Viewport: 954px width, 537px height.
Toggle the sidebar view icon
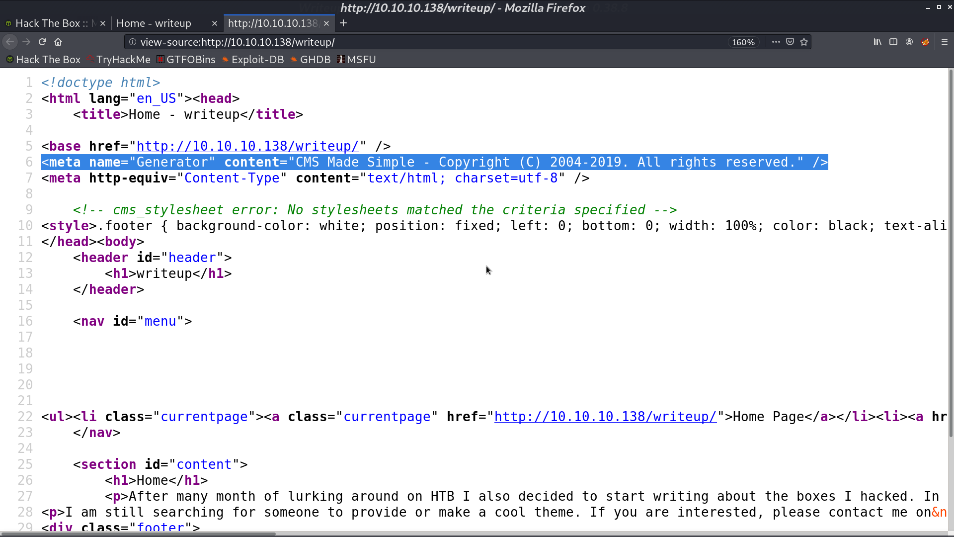pyautogui.click(x=893, y=42)
